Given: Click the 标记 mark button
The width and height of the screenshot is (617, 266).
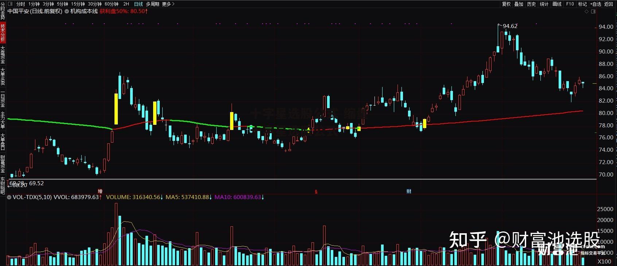Looking at the screenshot, I should coord(582,4).
